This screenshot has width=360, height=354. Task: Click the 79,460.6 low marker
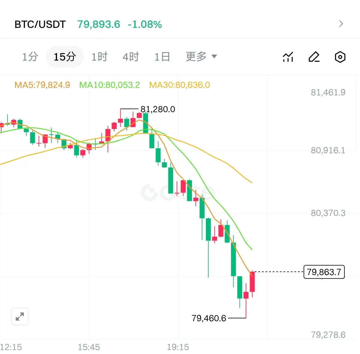(209, 318)
